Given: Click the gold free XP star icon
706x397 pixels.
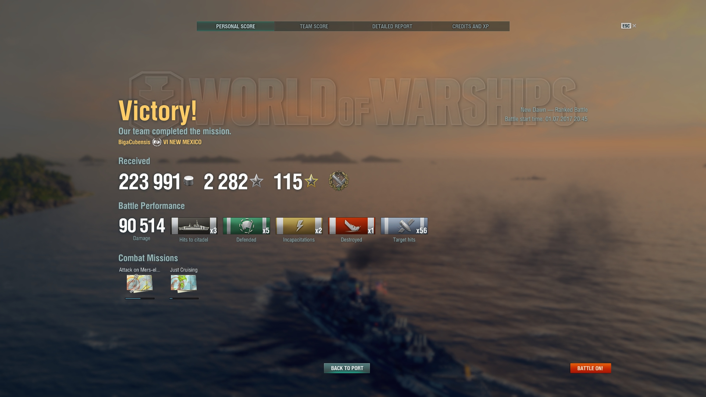Looking at the screenshot, I should pos(311,181).
